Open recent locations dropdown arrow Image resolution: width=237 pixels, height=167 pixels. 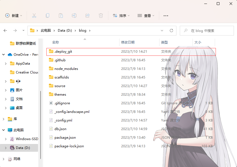tap(23, 31)
